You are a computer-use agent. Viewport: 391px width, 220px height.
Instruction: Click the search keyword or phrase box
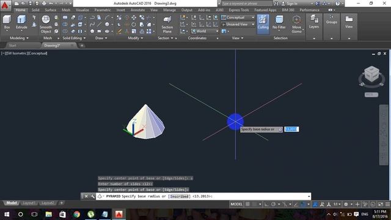coord(247,4)
